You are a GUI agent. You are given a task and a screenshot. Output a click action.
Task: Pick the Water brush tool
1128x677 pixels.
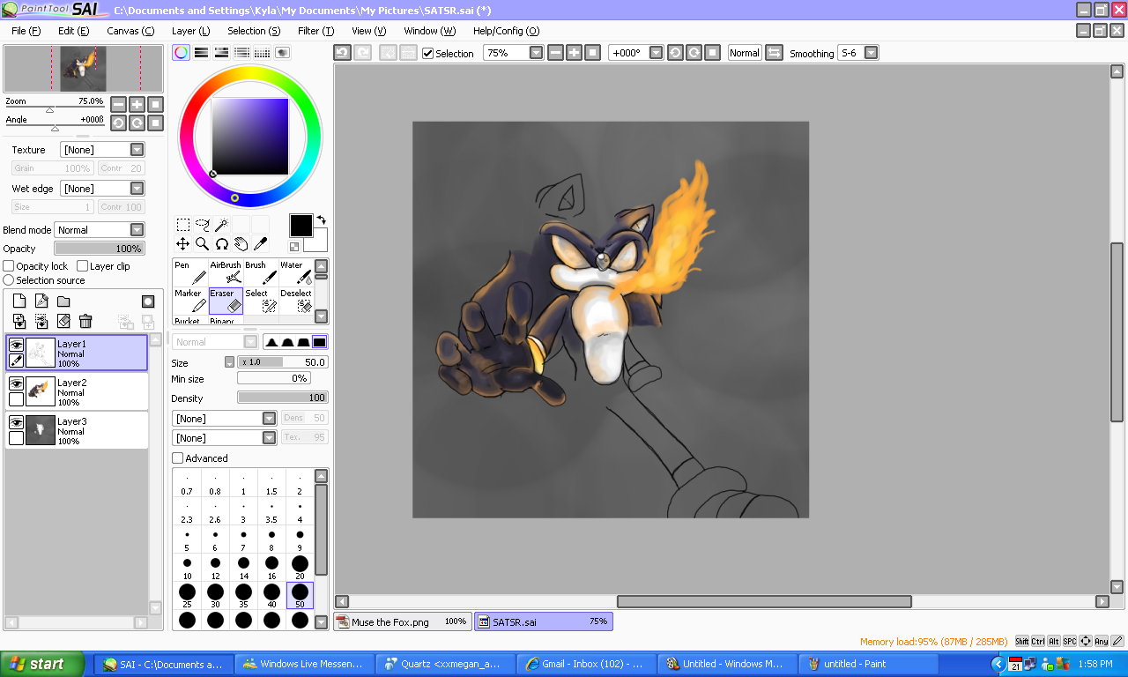pyautogui.click(x=296, y=273)
